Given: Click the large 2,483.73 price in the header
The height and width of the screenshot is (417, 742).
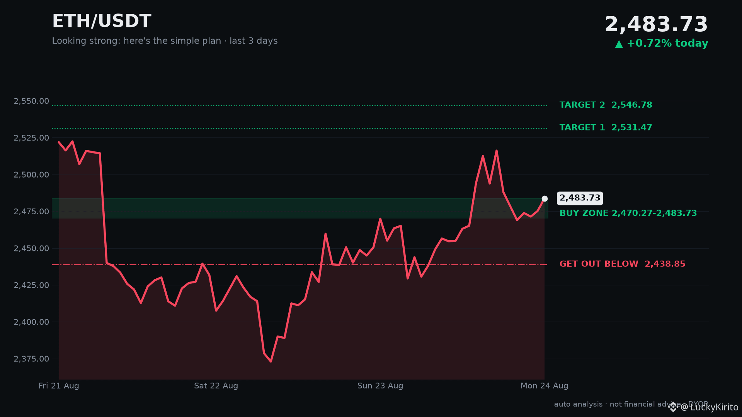Looking at the screenshot, I should coord(656,24).
